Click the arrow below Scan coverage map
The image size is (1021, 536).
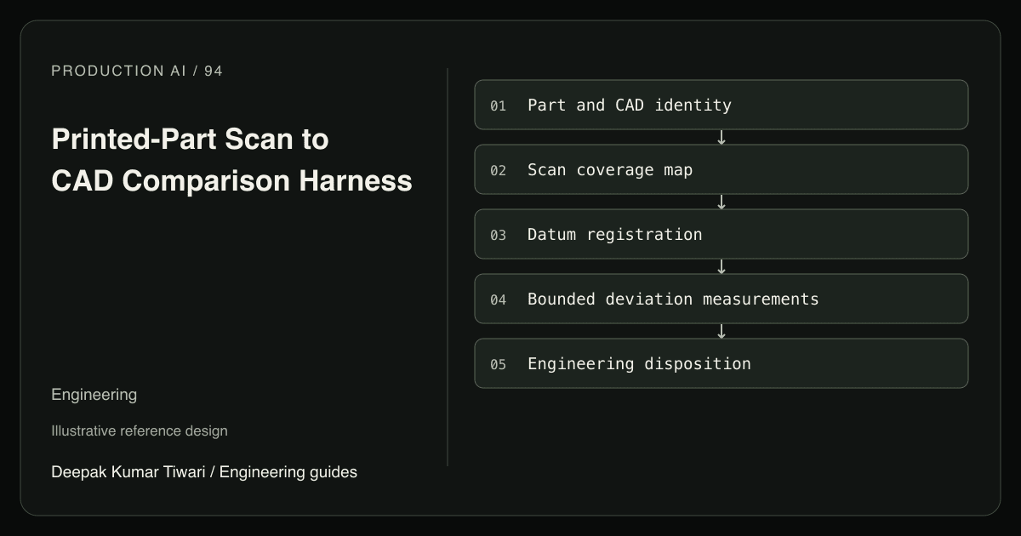(722, 202)
